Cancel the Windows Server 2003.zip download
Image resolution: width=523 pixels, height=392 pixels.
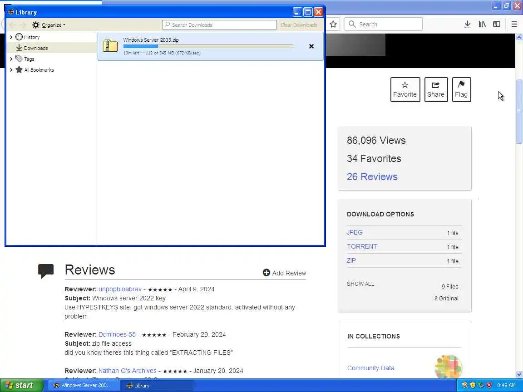pyautogui.click(x=311, y=46)
